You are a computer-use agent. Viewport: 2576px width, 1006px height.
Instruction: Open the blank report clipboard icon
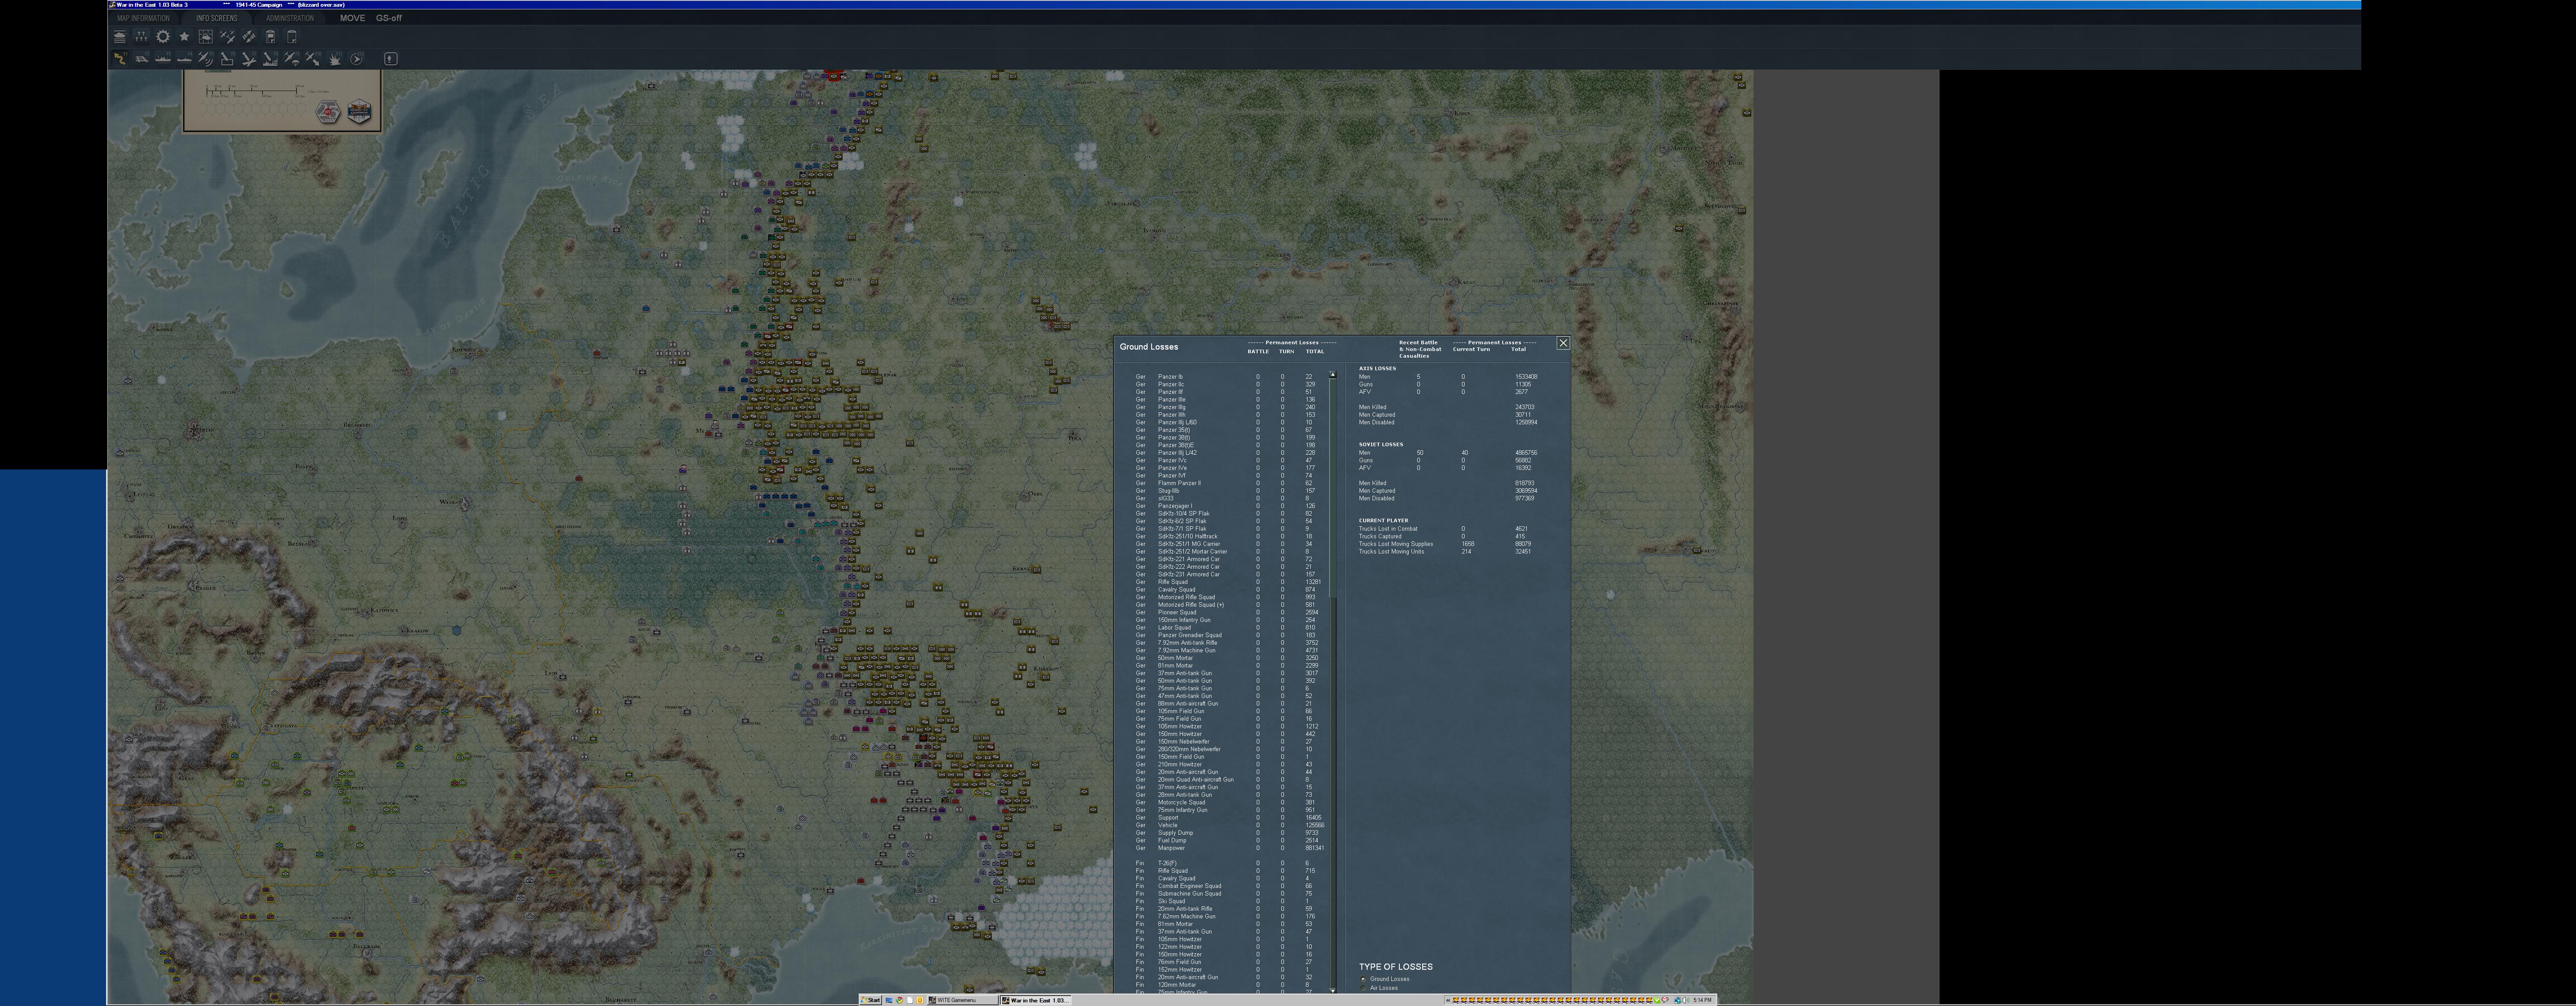[x=292, y=37]
